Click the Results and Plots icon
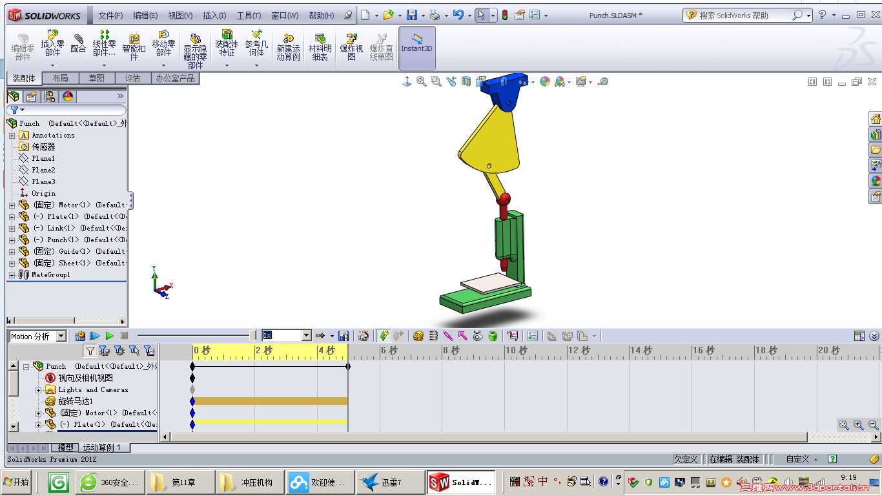882x496 pixels. click(x=513, y=336)
